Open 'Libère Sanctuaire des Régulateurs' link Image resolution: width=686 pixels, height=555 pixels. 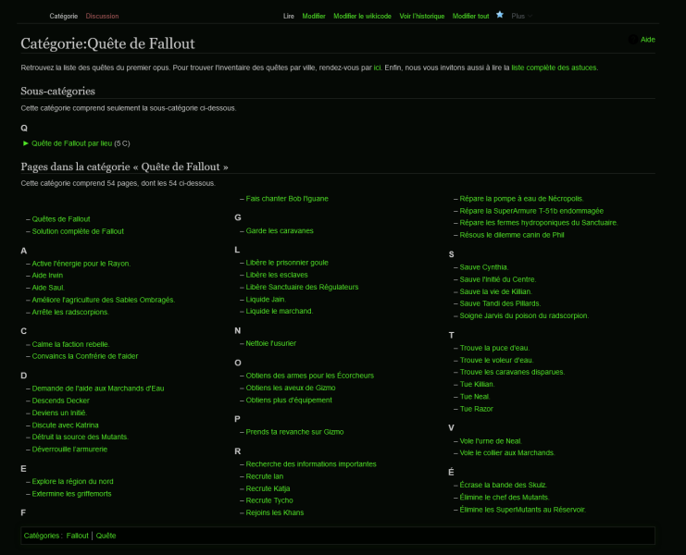pyautogui.click(x=302, y=287)
